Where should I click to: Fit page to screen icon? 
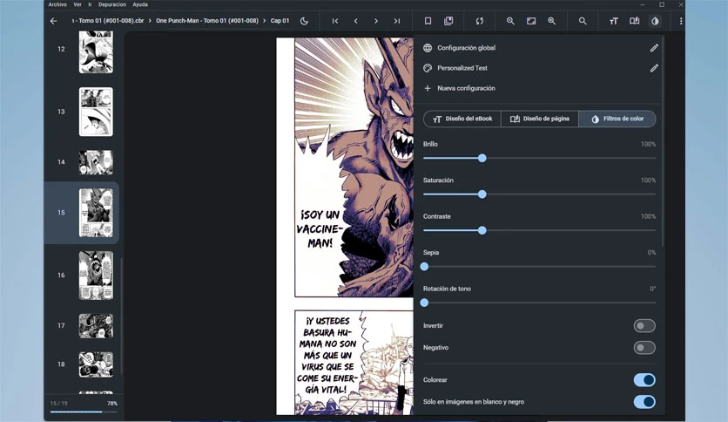point(531,21)
